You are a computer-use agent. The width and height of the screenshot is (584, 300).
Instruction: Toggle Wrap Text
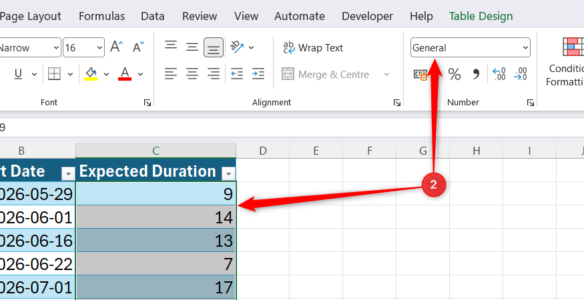pyautogui.click(x=312, y=47)
